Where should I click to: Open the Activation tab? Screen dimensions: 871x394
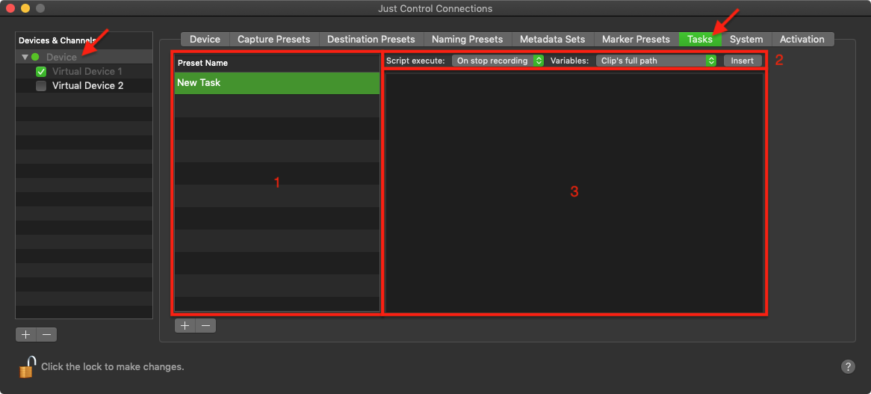pyautogui.click(x=802, y=40)
